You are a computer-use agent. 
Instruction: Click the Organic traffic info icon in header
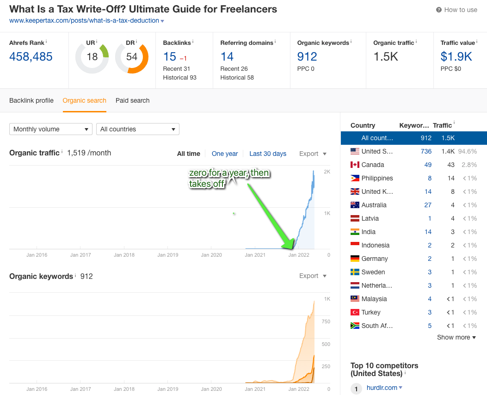(x=416, y=41)
